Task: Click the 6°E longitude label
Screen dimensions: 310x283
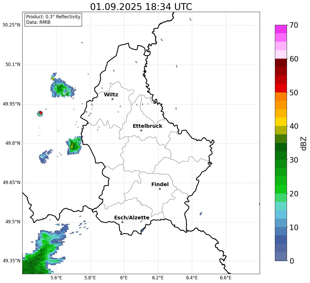Action: 124,278
